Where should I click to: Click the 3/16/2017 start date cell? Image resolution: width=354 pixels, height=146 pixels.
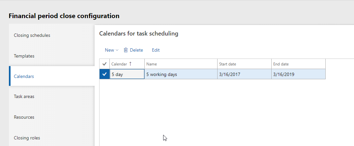click(x=244, y=74)
